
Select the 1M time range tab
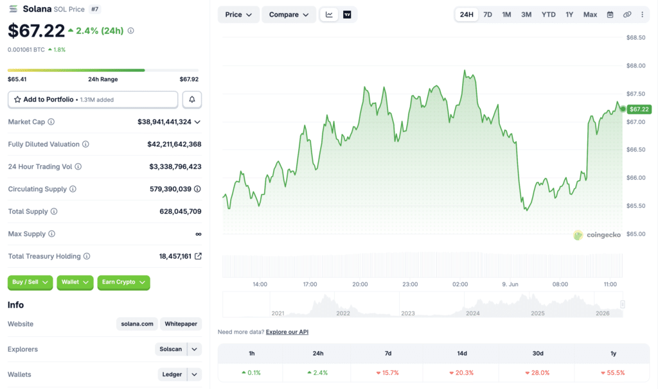point(506,15)
